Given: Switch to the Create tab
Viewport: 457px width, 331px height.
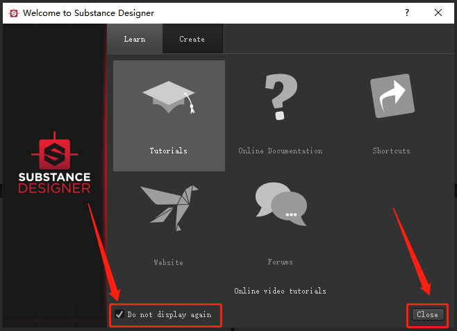Looking at the screenshot, I should coord(192,39).
